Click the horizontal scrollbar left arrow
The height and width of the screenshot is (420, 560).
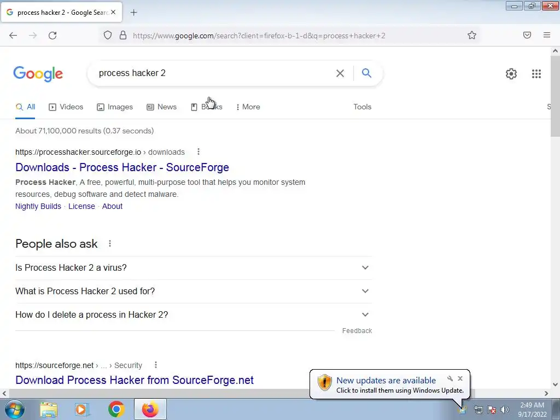tap(4, 394)
